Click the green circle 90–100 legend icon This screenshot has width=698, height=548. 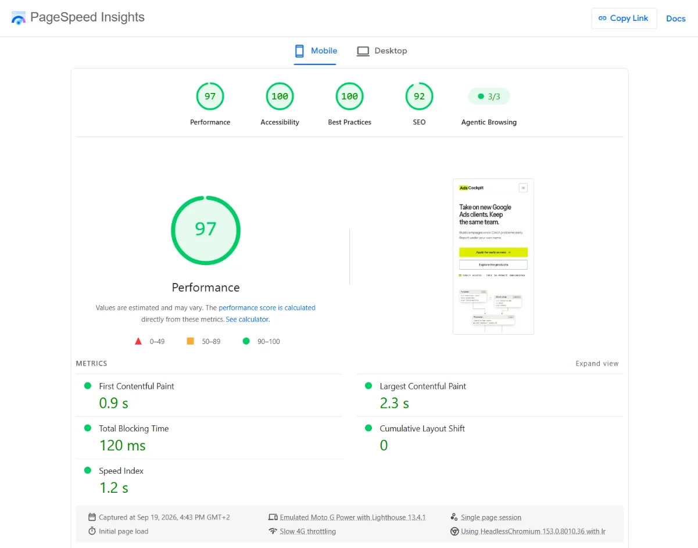246,341
